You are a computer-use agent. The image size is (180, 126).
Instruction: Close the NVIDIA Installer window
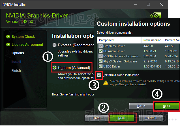click(161, 4)
